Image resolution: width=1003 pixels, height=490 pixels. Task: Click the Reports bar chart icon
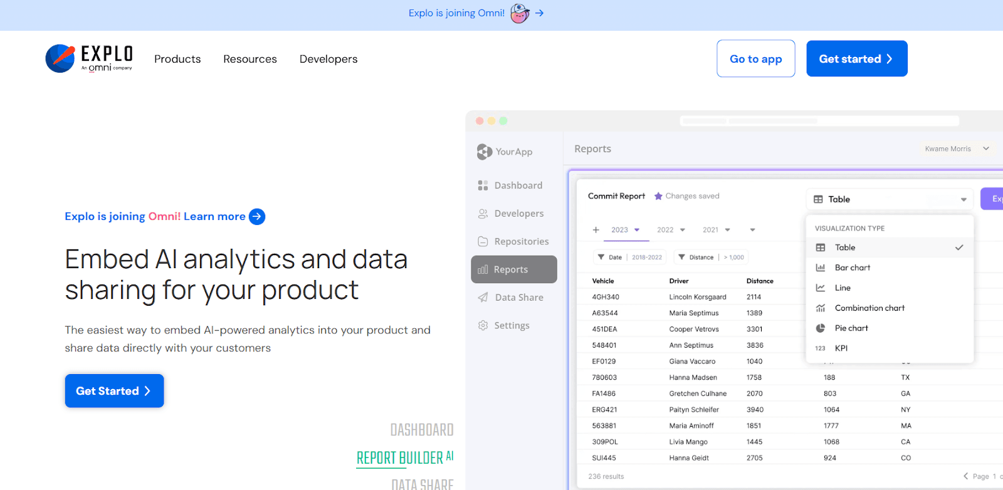pyautogui.click(x=483, y=269)
